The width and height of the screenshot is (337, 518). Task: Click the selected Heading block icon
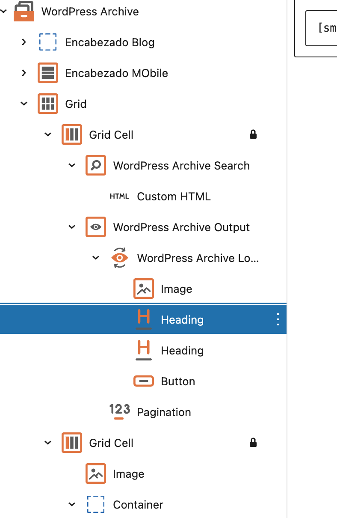(x=144, y=319)
